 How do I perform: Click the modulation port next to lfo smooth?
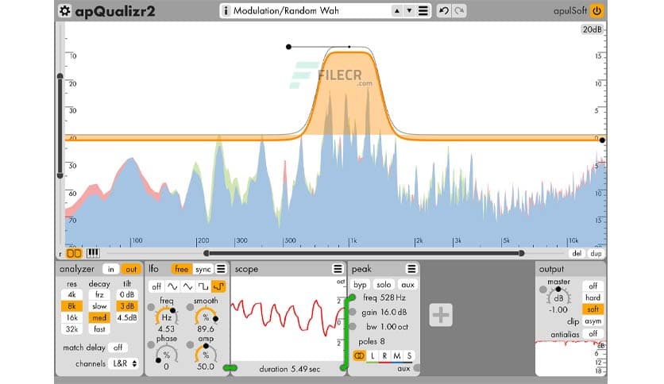[190, 308]
